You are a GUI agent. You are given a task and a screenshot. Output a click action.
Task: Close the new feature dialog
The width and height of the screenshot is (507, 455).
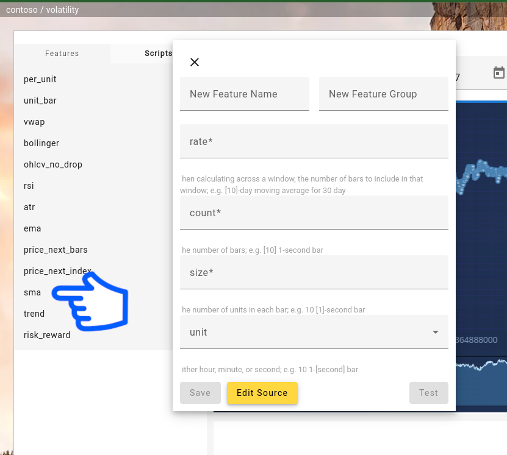point(195,62)
